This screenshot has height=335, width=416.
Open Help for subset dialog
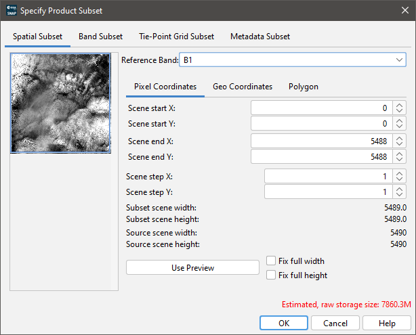[x=386, y=323]
